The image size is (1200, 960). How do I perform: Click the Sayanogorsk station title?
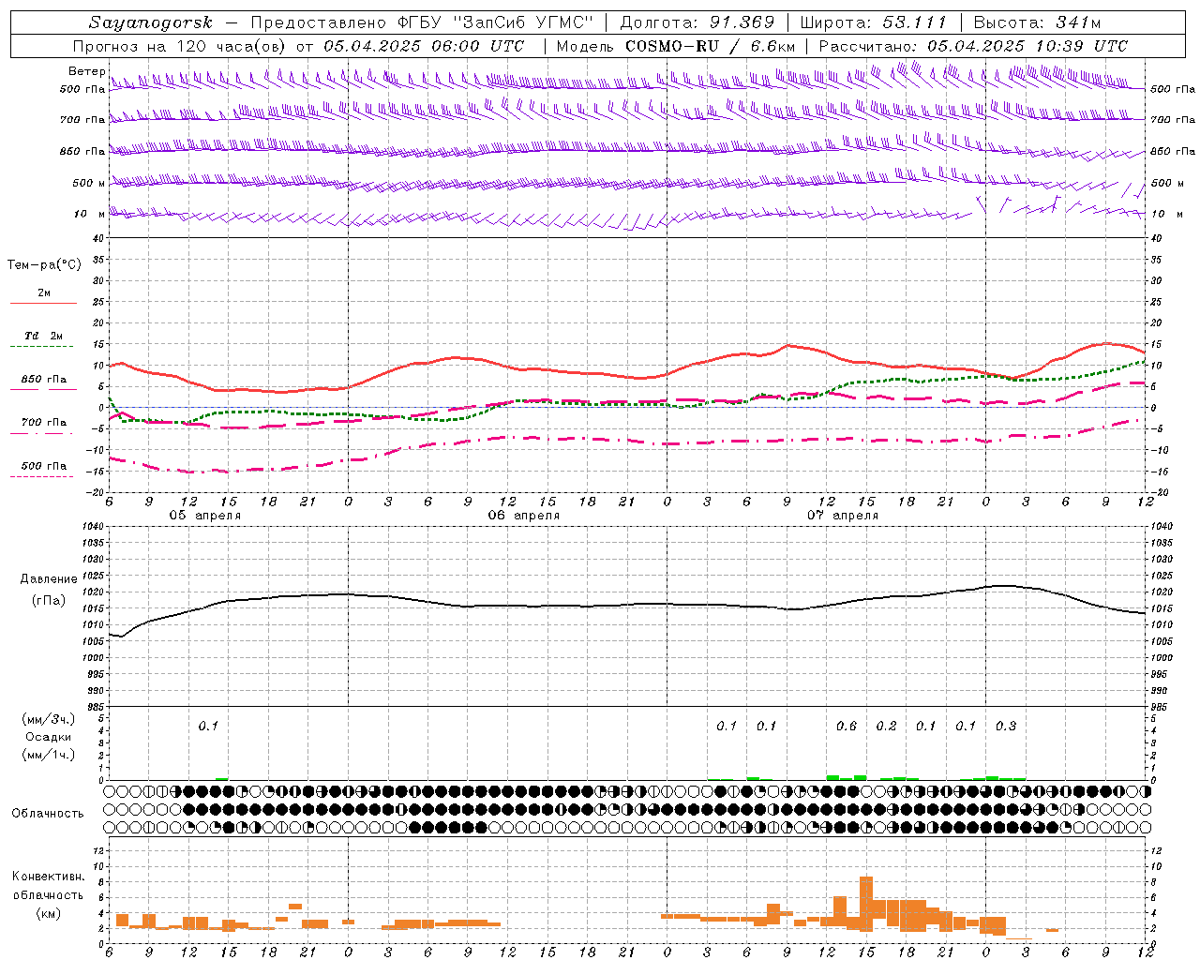pyautogui.click(x=151, y=22)
